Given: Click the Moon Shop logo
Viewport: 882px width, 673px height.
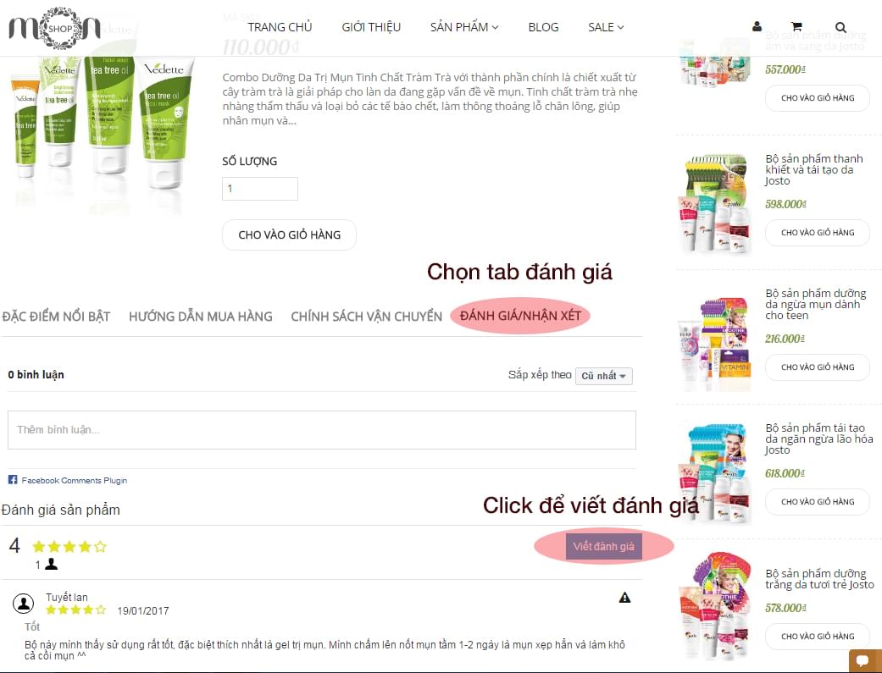Looking at the screenshot, I should [x=54, y=28].
